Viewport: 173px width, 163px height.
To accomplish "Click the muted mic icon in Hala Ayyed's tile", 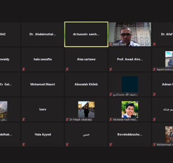I will pyautogui.click(x=24, y=144).
